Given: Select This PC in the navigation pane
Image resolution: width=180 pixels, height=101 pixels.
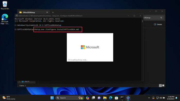Looking at the screenshot, I should click(27, 82).
